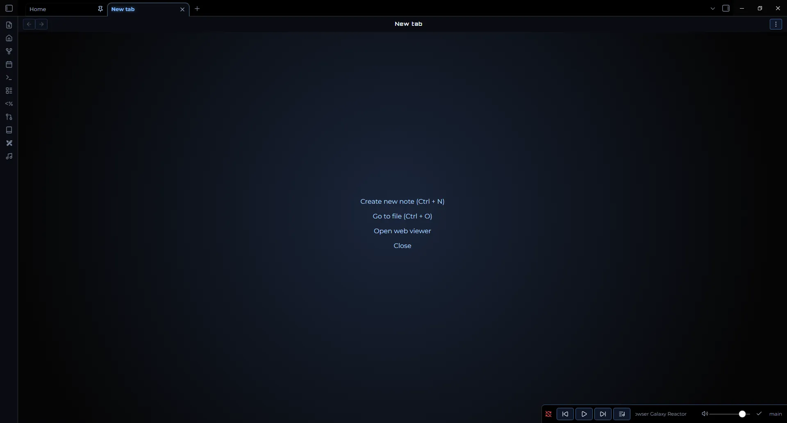Expand the tab list dropdown chevron
The image size is (787, 423).
click(x=713, y=9)
